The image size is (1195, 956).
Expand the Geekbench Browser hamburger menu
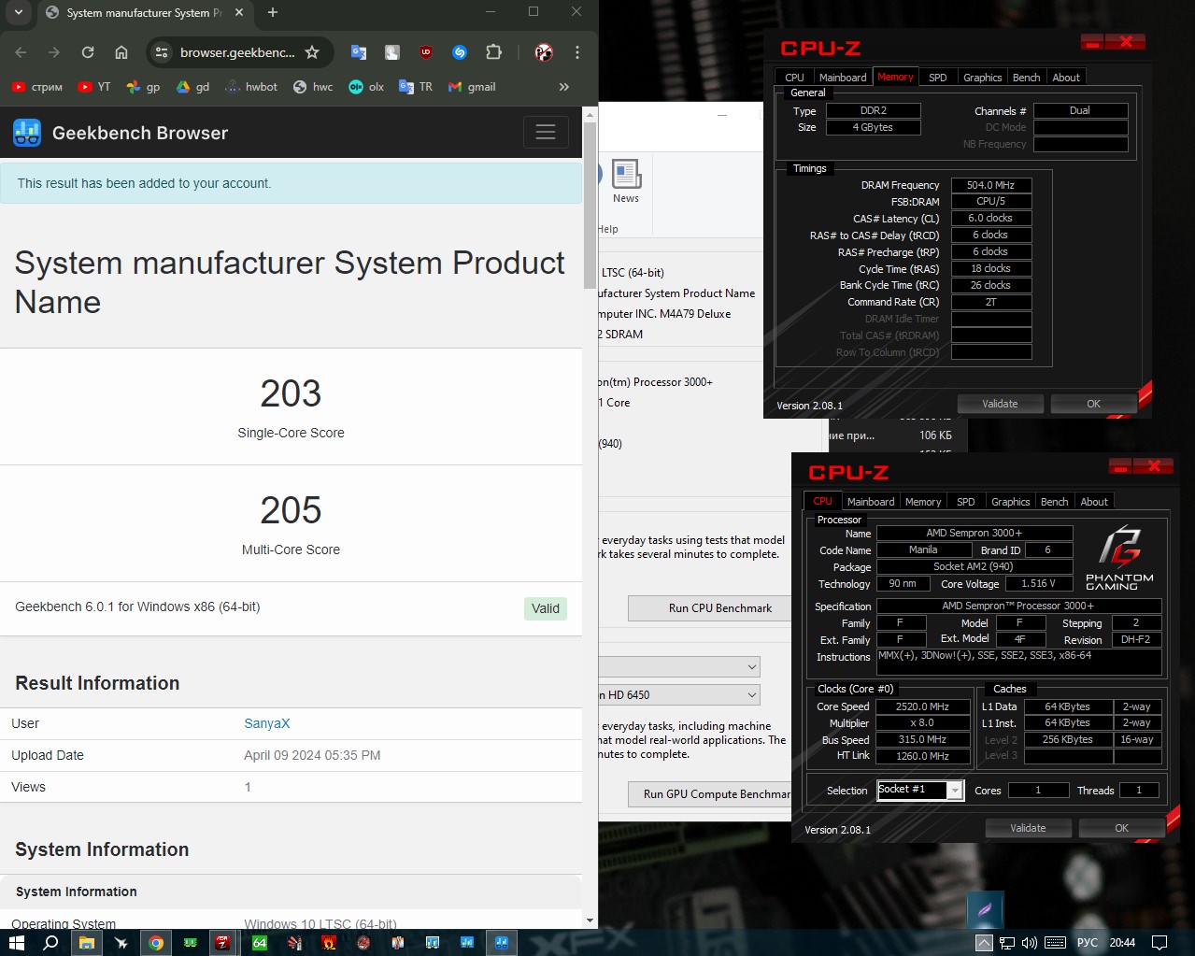[x=546, y=133]
